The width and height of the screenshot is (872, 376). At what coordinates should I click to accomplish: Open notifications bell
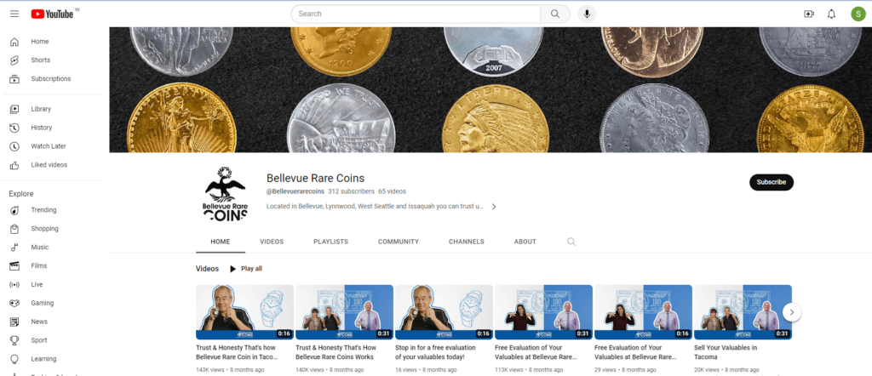point(831,14)
